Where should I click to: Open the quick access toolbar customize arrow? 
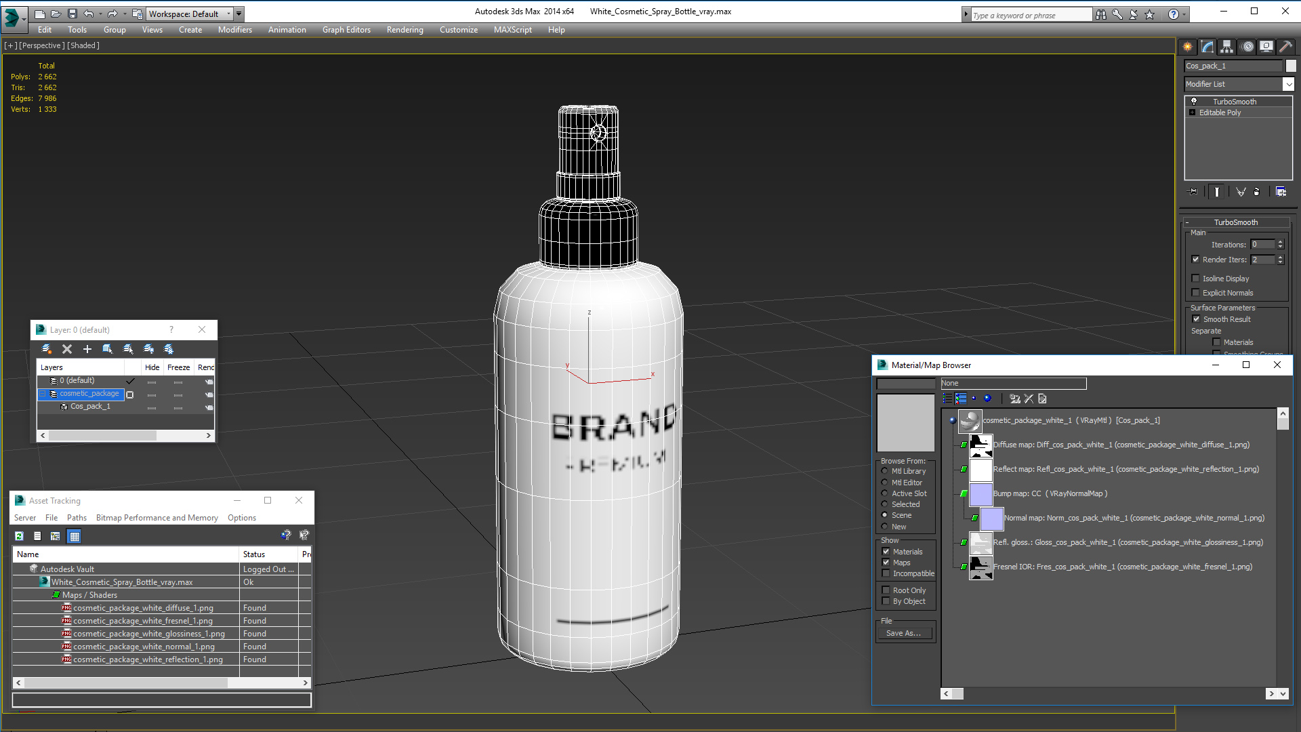(239, 14)
